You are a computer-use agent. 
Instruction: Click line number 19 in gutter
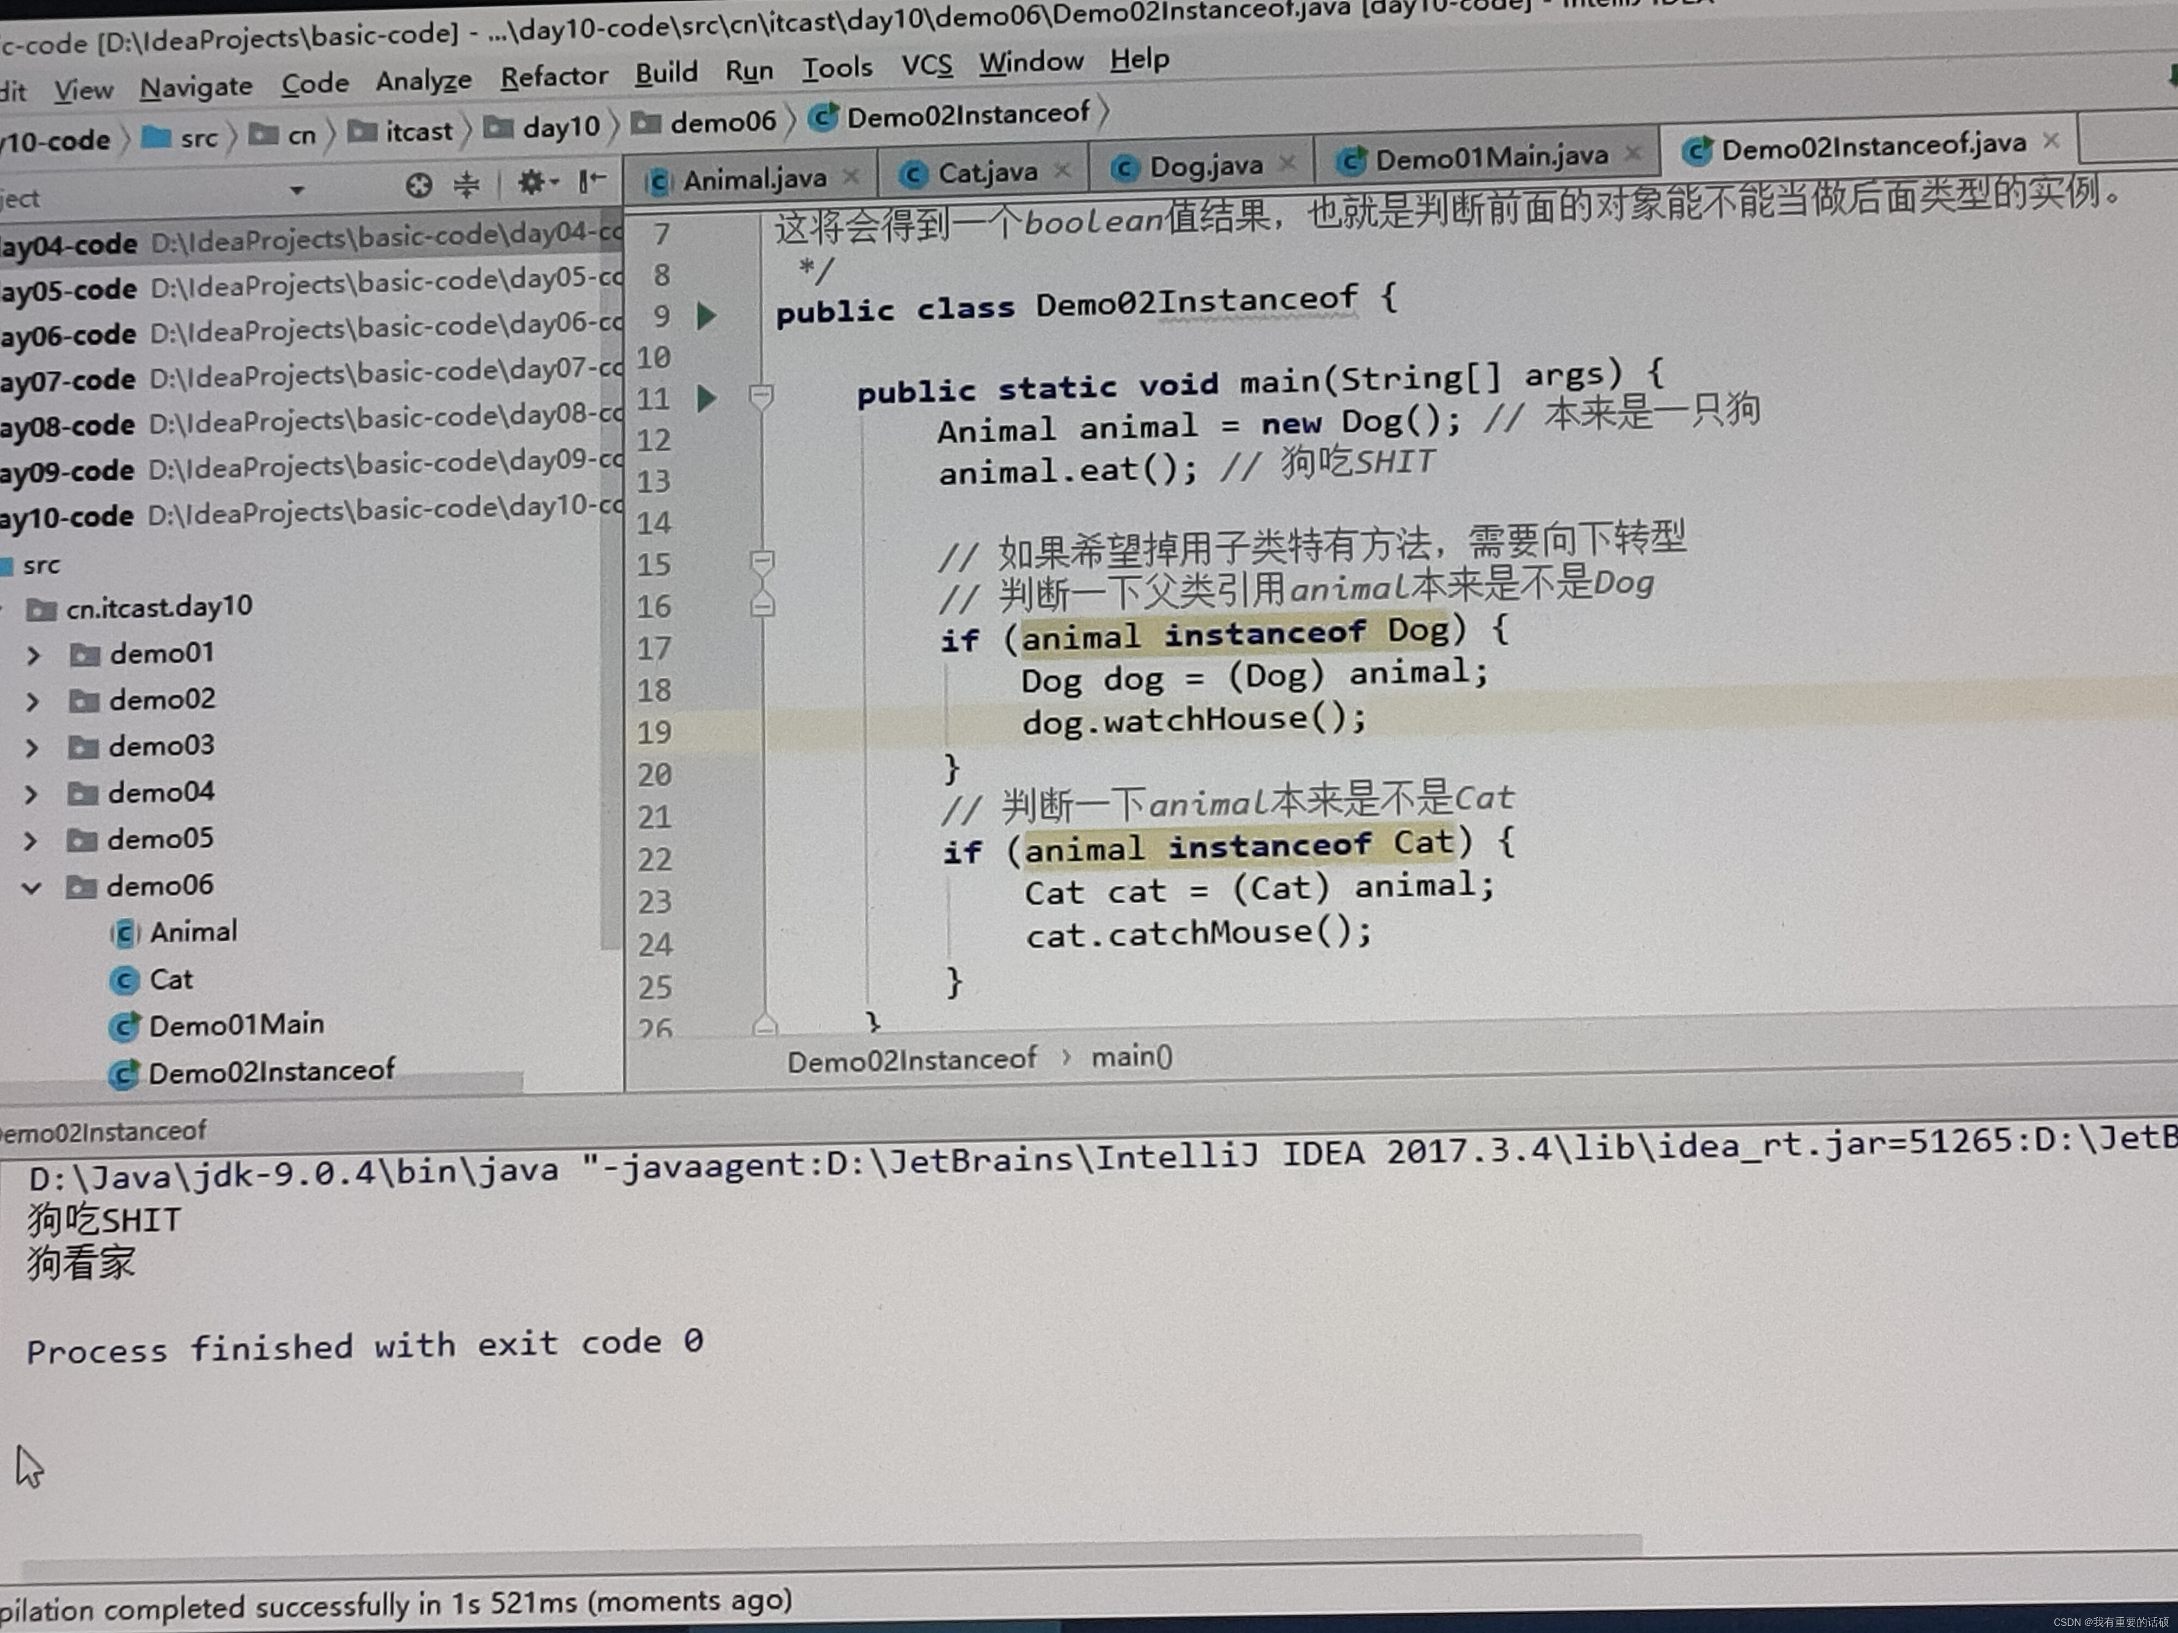(x=654, y=732)
